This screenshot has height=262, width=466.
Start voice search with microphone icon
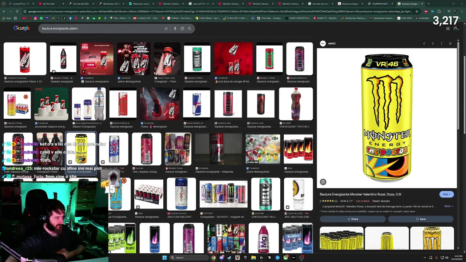pos(175,28)
